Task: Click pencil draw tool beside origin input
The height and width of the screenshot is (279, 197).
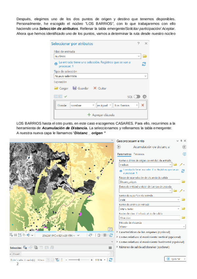Action: click(x=181, y=165)
